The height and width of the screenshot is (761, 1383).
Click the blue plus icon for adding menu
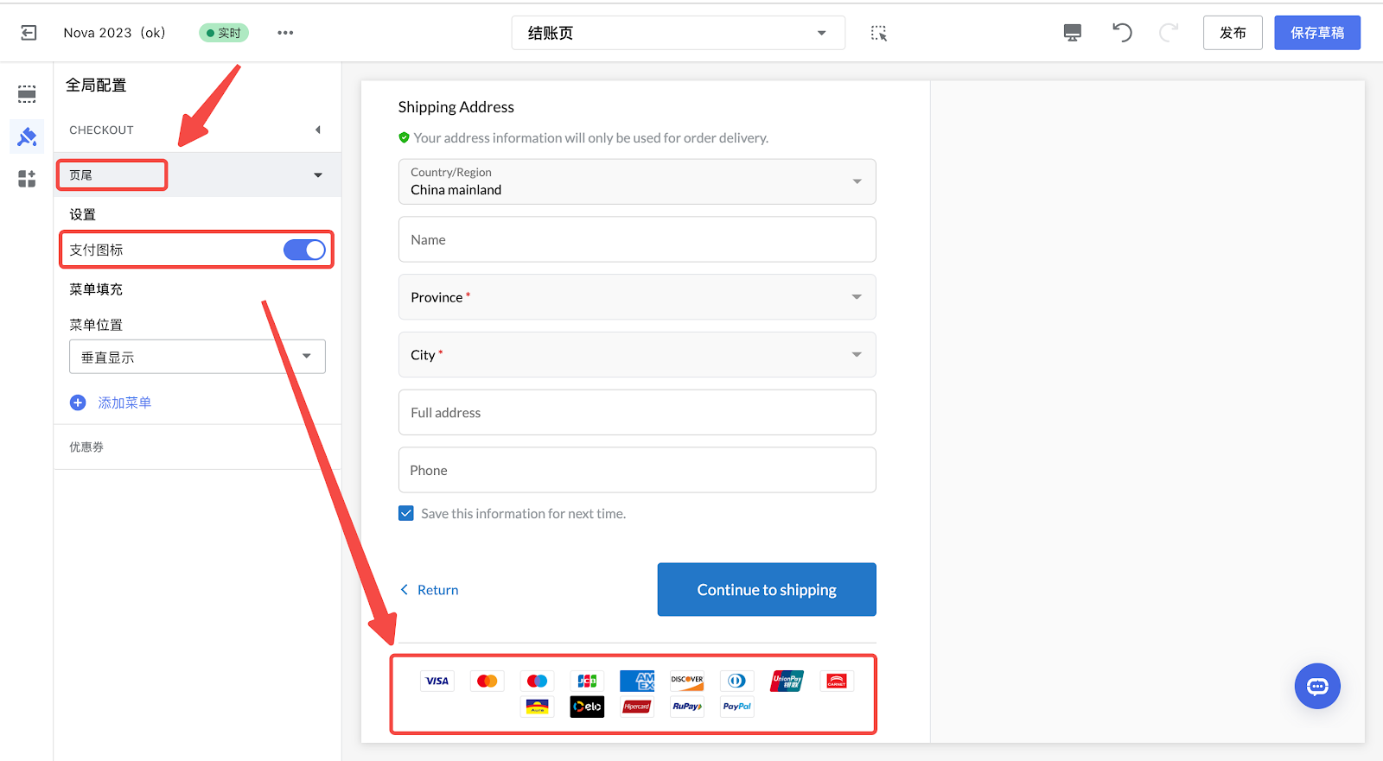point(78,403)
